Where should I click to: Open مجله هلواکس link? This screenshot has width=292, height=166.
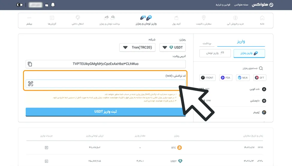coord(241,5)
